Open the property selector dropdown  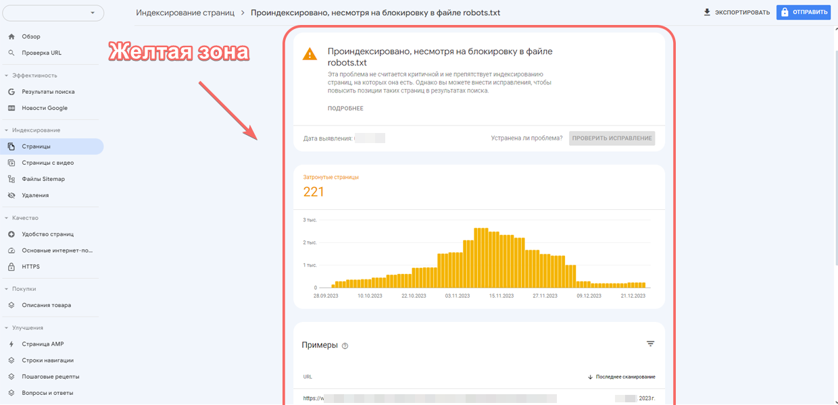pyautogui.click(x=53, y=13)
